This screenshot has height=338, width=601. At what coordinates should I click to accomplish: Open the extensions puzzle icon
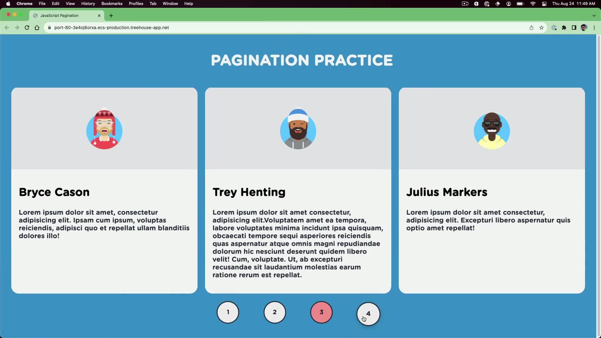pyautogui.click(x=564, y=28)
